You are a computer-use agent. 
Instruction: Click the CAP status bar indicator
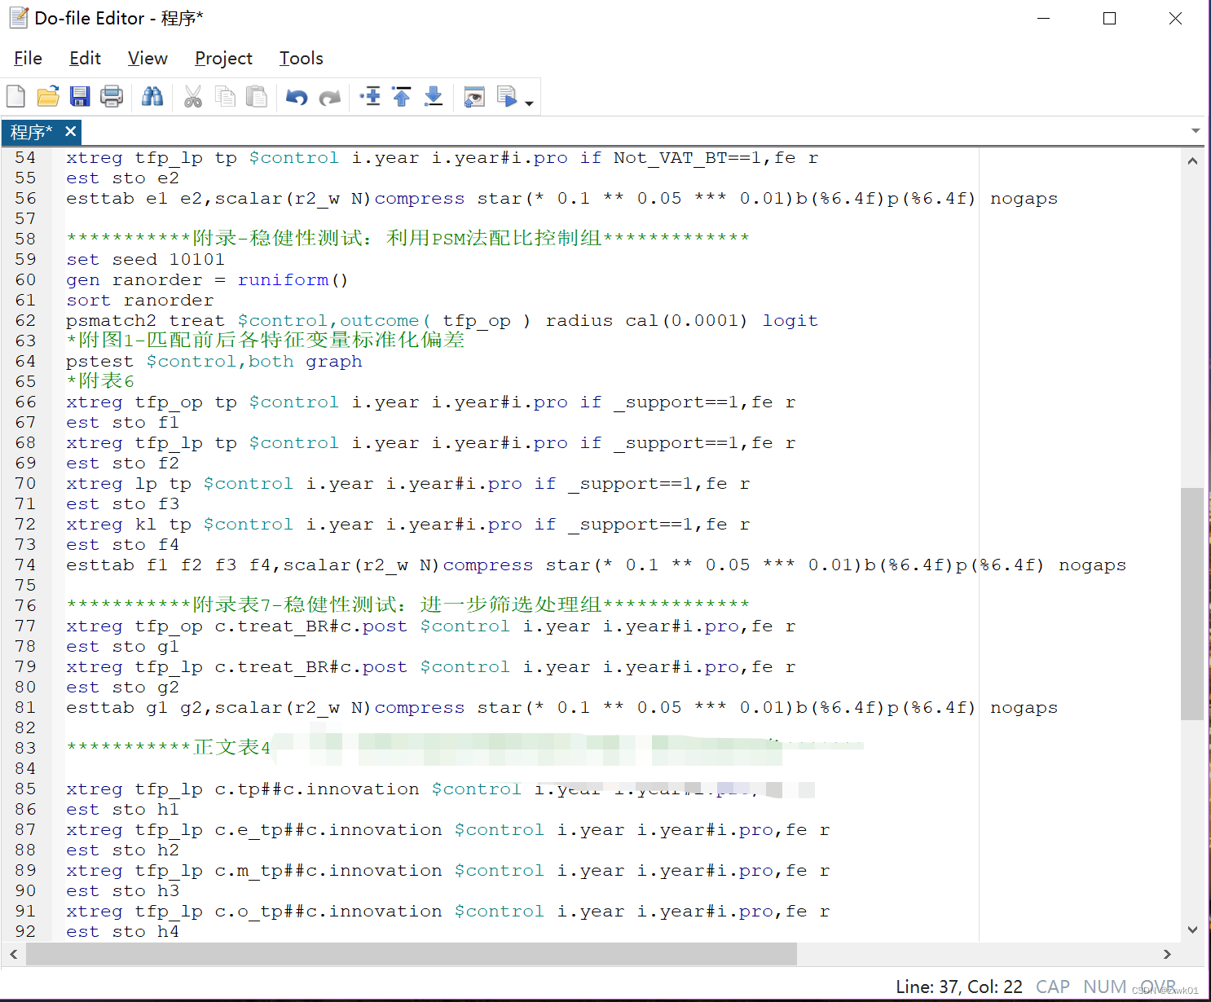(x=1052, y=987)
